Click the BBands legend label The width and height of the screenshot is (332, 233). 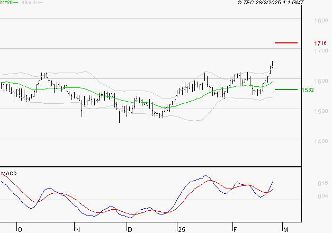30,3
